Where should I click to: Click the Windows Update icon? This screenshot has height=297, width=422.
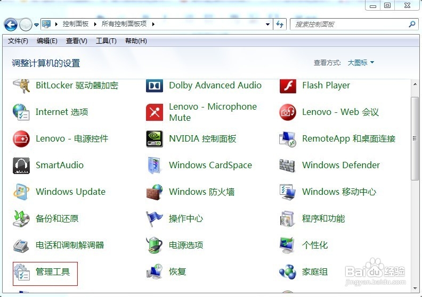(21, 192)
